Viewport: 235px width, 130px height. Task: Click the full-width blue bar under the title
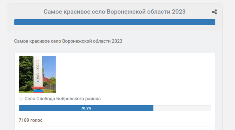(x=115, y=22)
